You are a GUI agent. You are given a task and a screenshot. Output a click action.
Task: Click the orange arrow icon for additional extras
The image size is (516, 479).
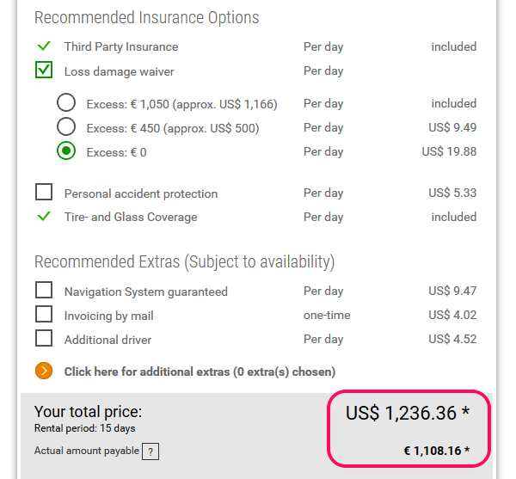[44, 372]
